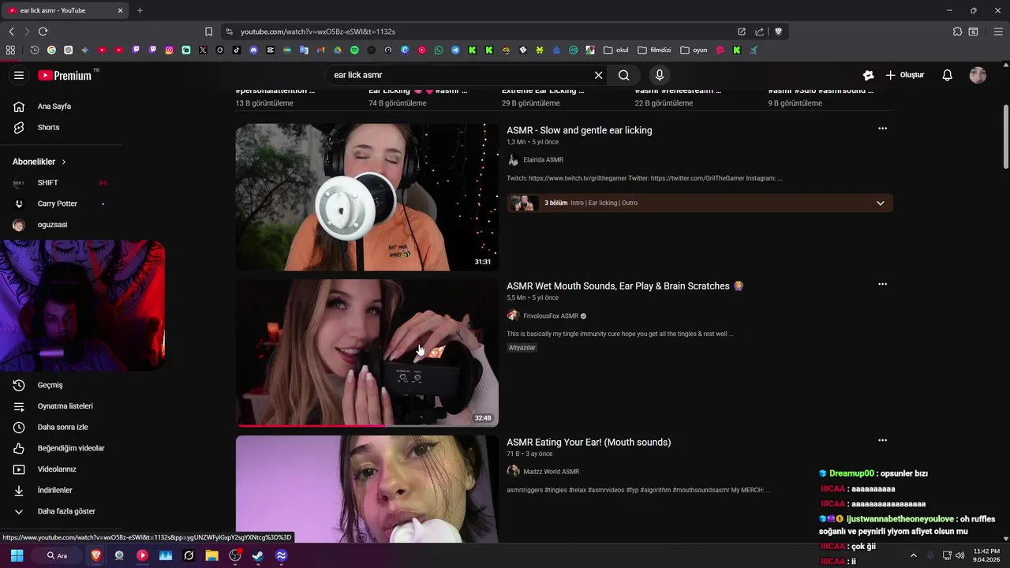Open Steam from the taskbar
The image size is (1010, 568).
pyautogui.click(x=257, y=555)
